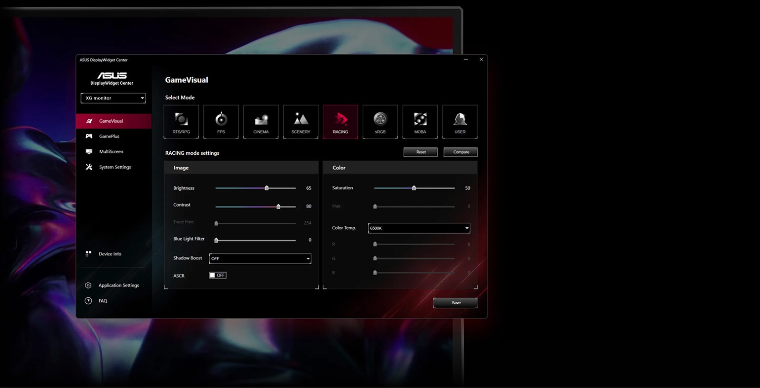Select the FPS mode icon

[x=221, y=121]
